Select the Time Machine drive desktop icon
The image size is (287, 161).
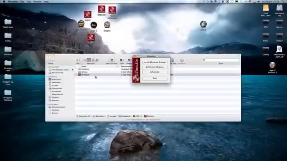(266, 11)
